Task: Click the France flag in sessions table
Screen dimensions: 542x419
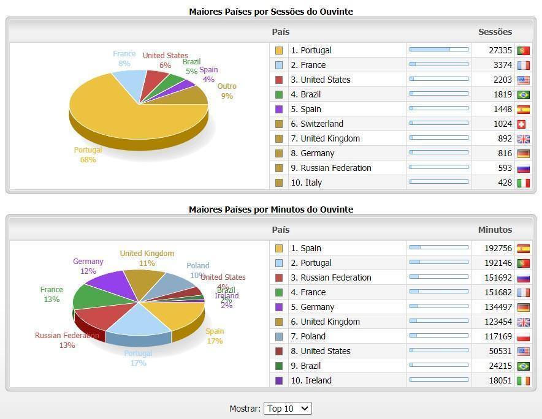Action: coord(523,66)
